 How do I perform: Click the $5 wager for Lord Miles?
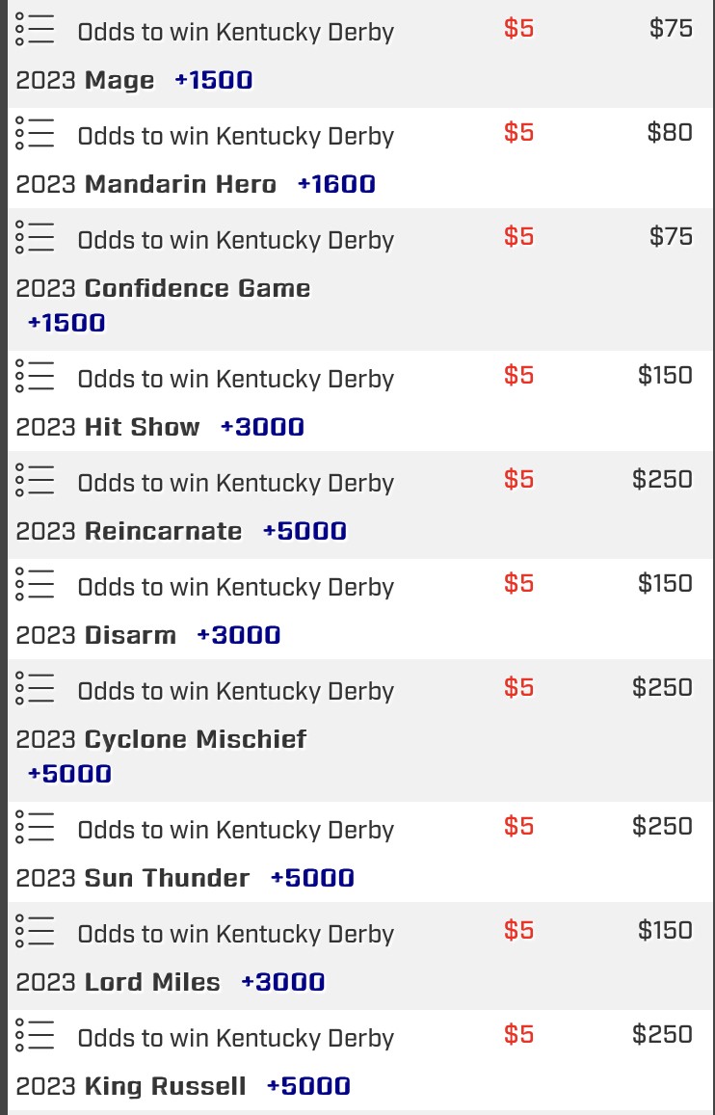coord(518,930)
